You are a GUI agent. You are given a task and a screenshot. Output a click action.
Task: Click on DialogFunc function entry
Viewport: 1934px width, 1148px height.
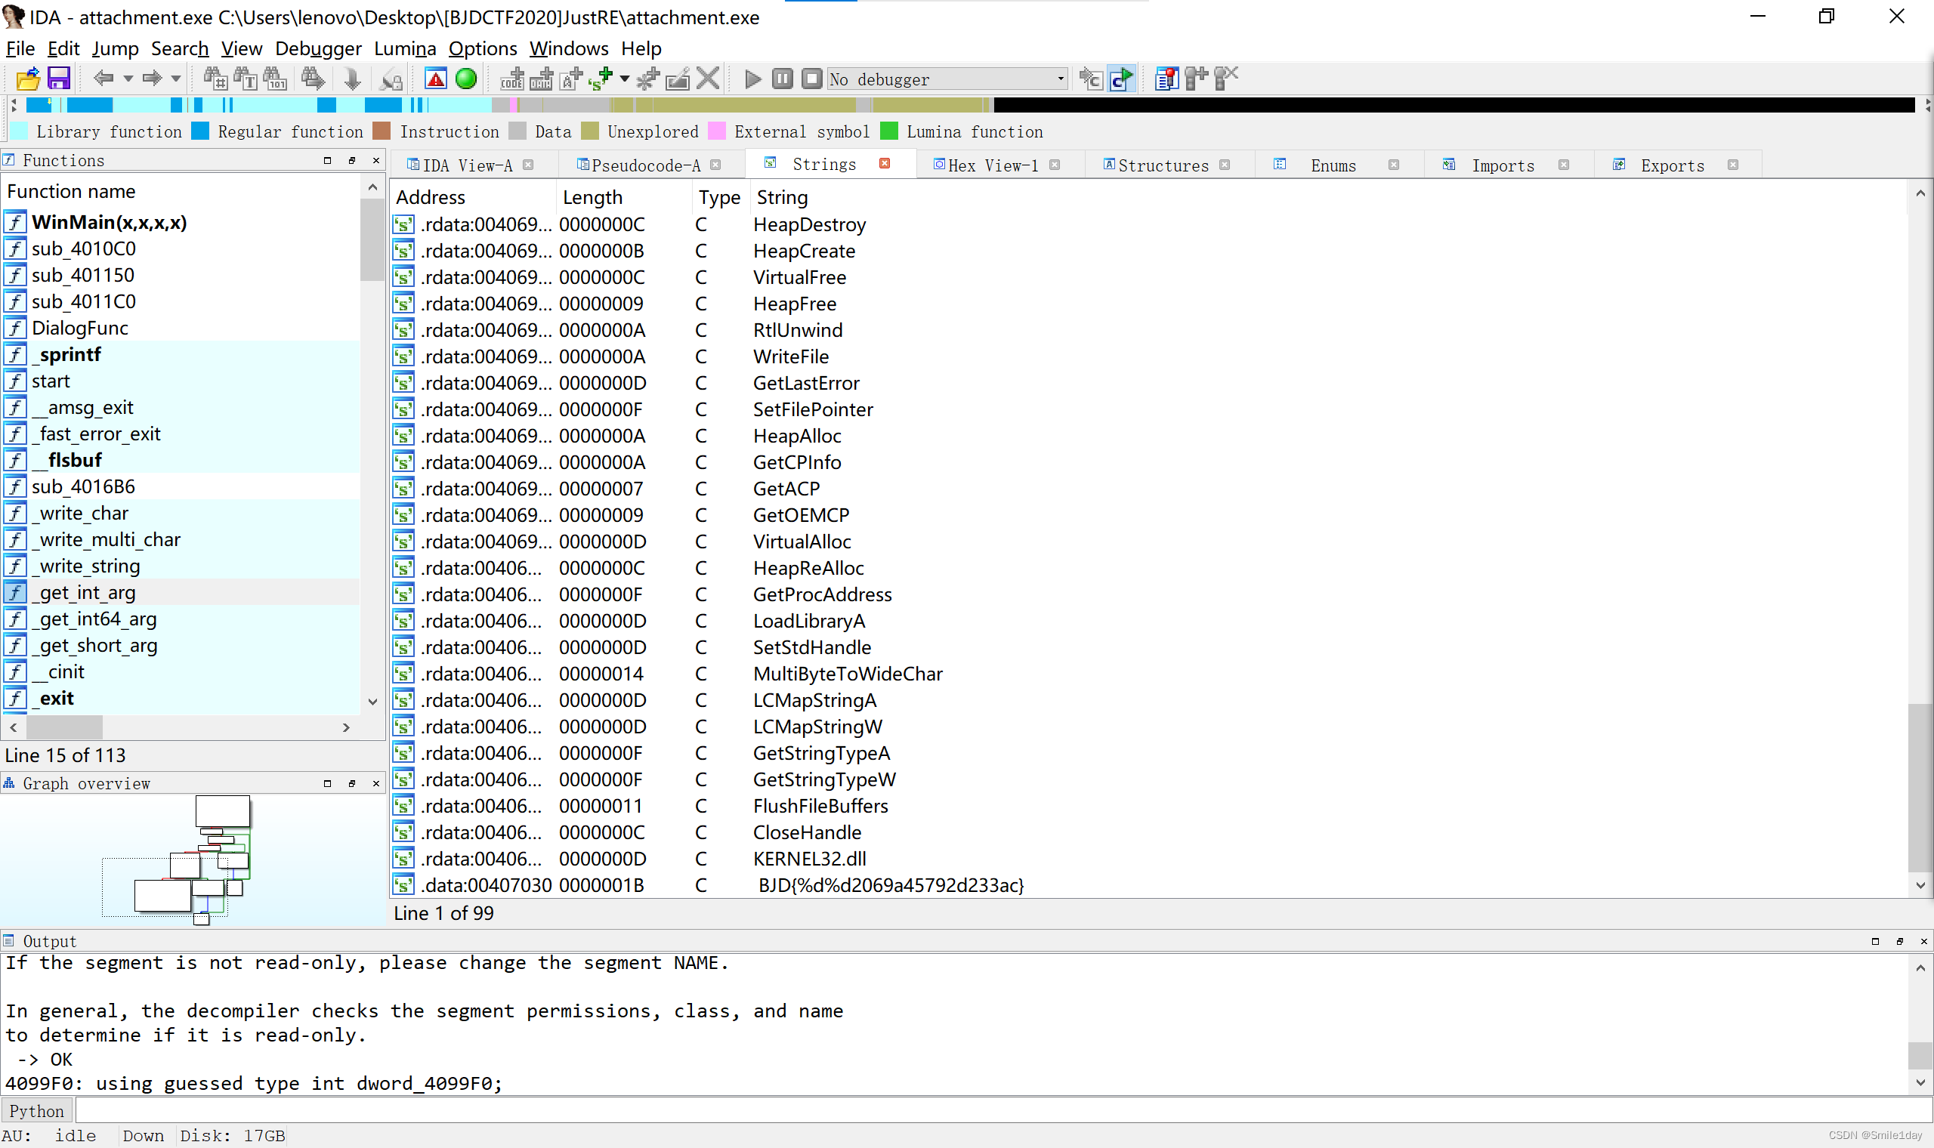(79, 328)
